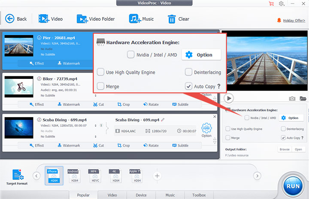This screenshot has height=199, width=309.
Task: Click the Back arrow button
Action: point(10,18)
